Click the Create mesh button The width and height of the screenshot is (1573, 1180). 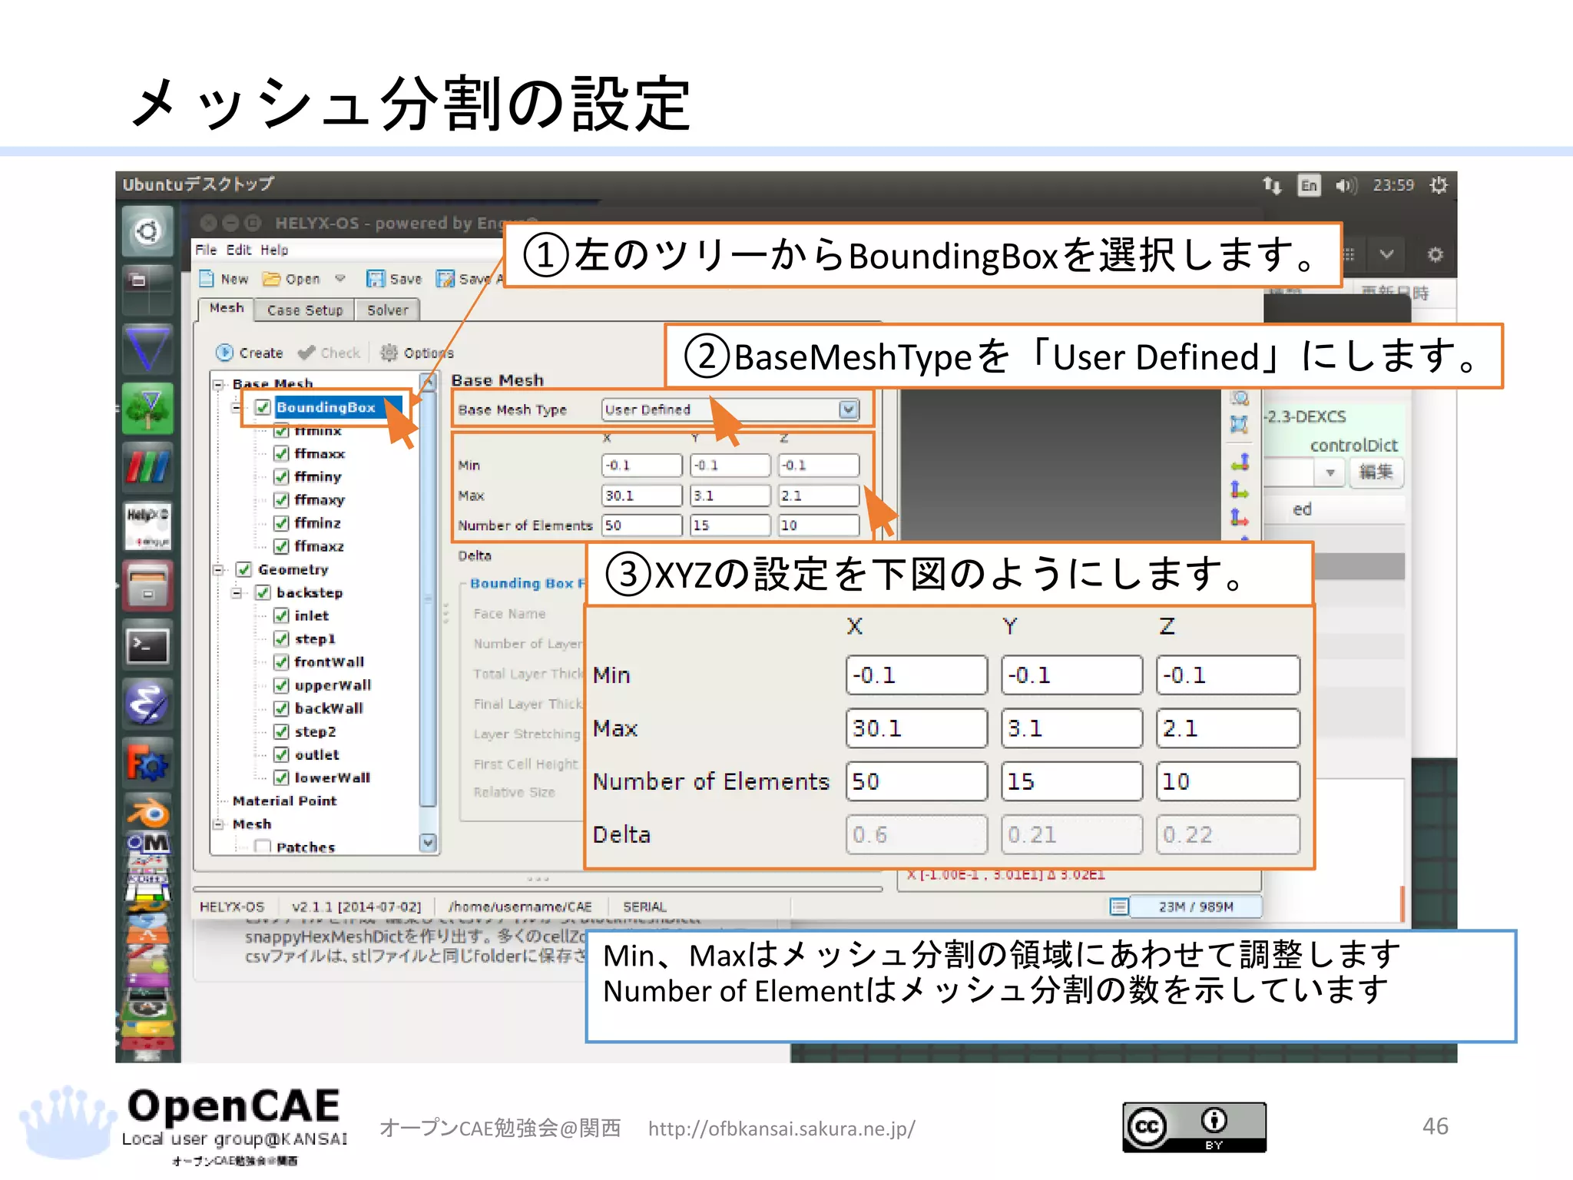pos(250,353)
